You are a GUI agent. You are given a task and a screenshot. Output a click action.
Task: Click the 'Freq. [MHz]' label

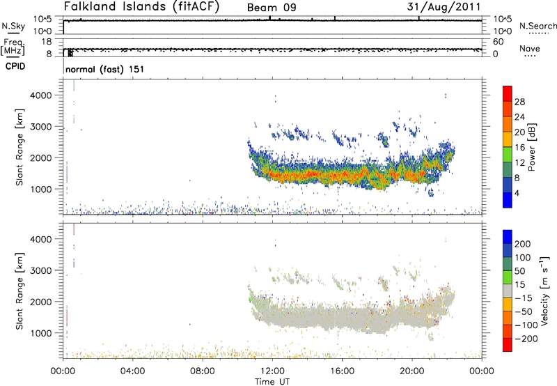click(13, 47)
